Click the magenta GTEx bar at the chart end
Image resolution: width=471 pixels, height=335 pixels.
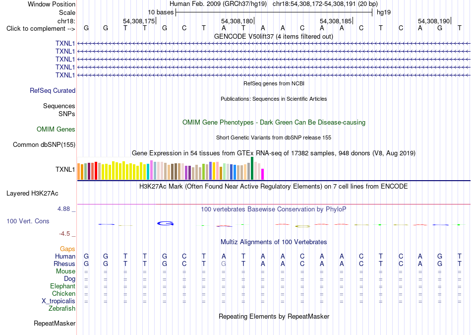point(263,174)
